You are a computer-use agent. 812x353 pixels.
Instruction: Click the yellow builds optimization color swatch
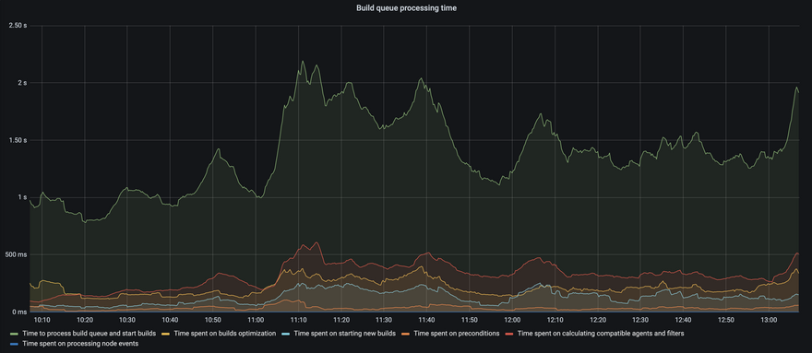166,335
